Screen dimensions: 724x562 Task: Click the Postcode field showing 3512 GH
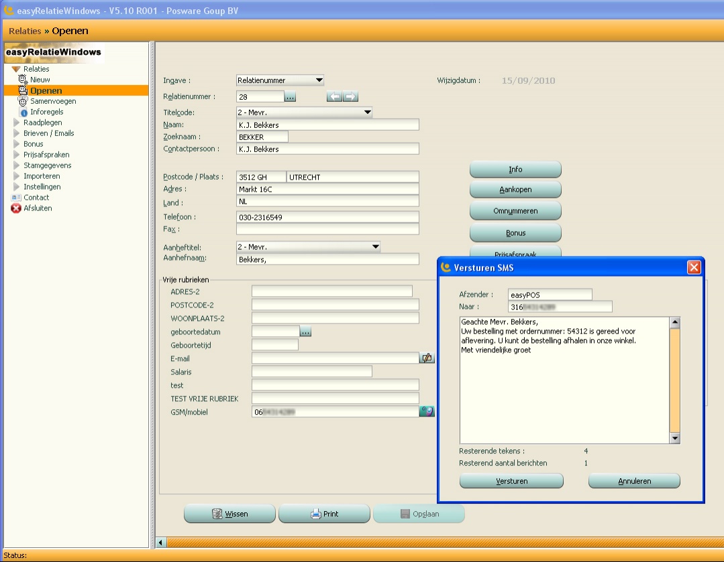261,177
